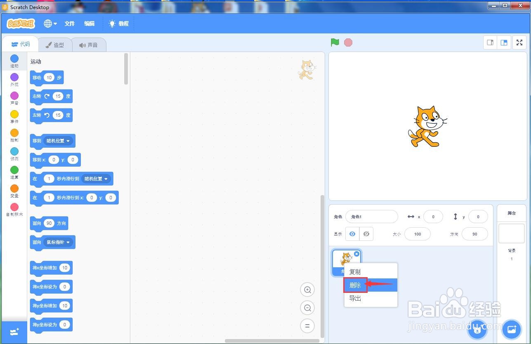Open the language globe menu
Image resolution: width=531 pixels, height=344 pixels.
click(50, 24)
